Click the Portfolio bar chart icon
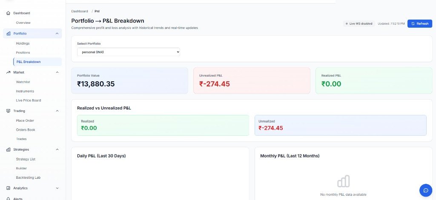 [x=9, y=33]
